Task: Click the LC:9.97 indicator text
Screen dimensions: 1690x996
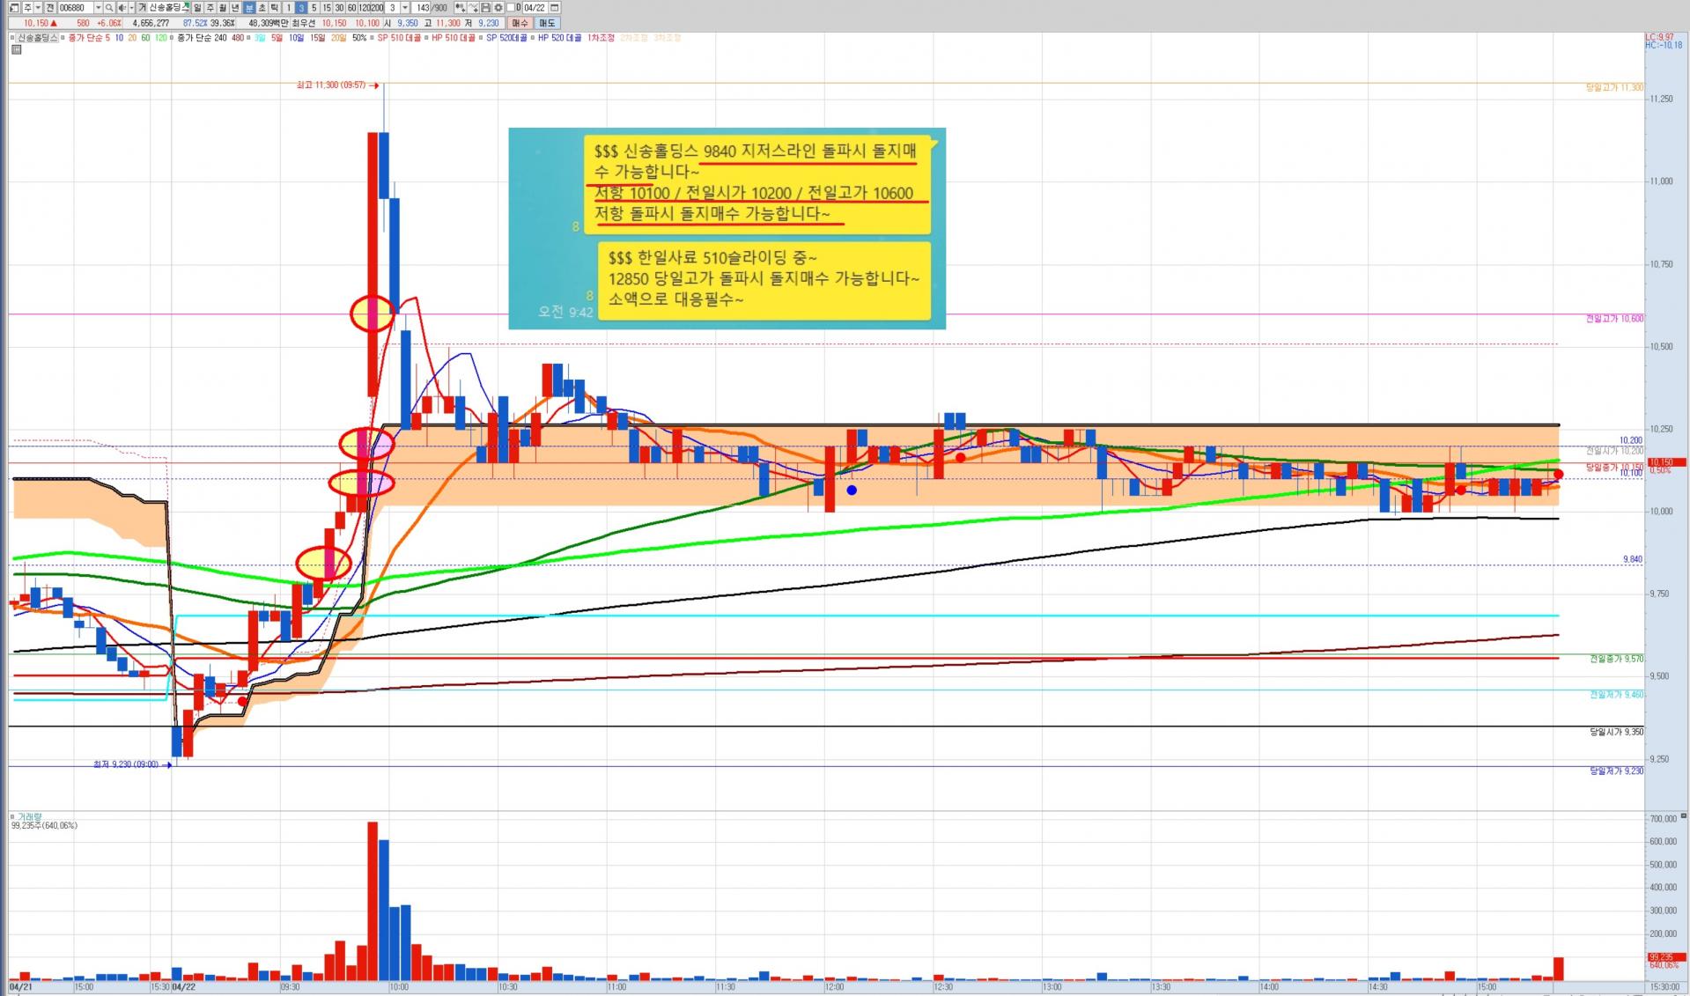Action: click(x=1659, y=37)
